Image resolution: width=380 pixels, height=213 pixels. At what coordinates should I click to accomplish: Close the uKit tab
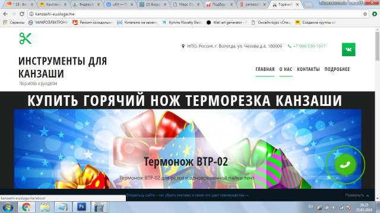(132, 5)
